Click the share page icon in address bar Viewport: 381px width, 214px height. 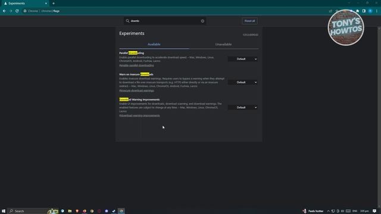330,11
